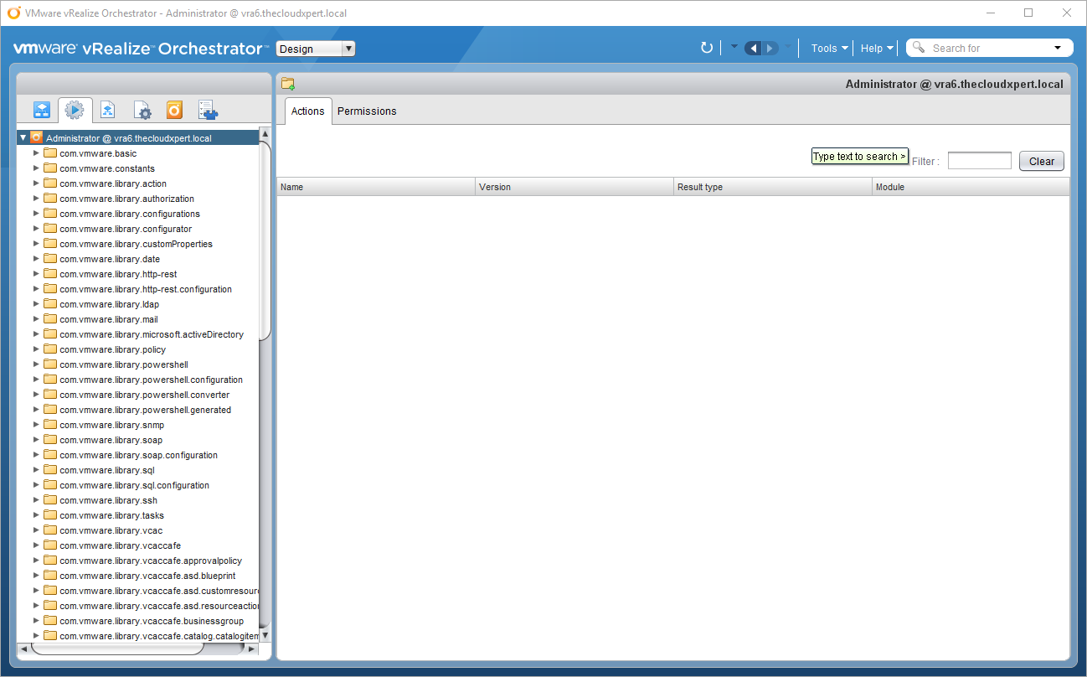Open the search options dropdown arrow
Viewport: 1087px width, 677px height.
[1058, 49]
